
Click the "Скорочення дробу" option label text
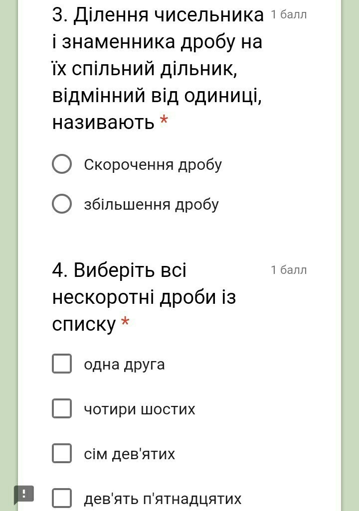click(153, 165)
